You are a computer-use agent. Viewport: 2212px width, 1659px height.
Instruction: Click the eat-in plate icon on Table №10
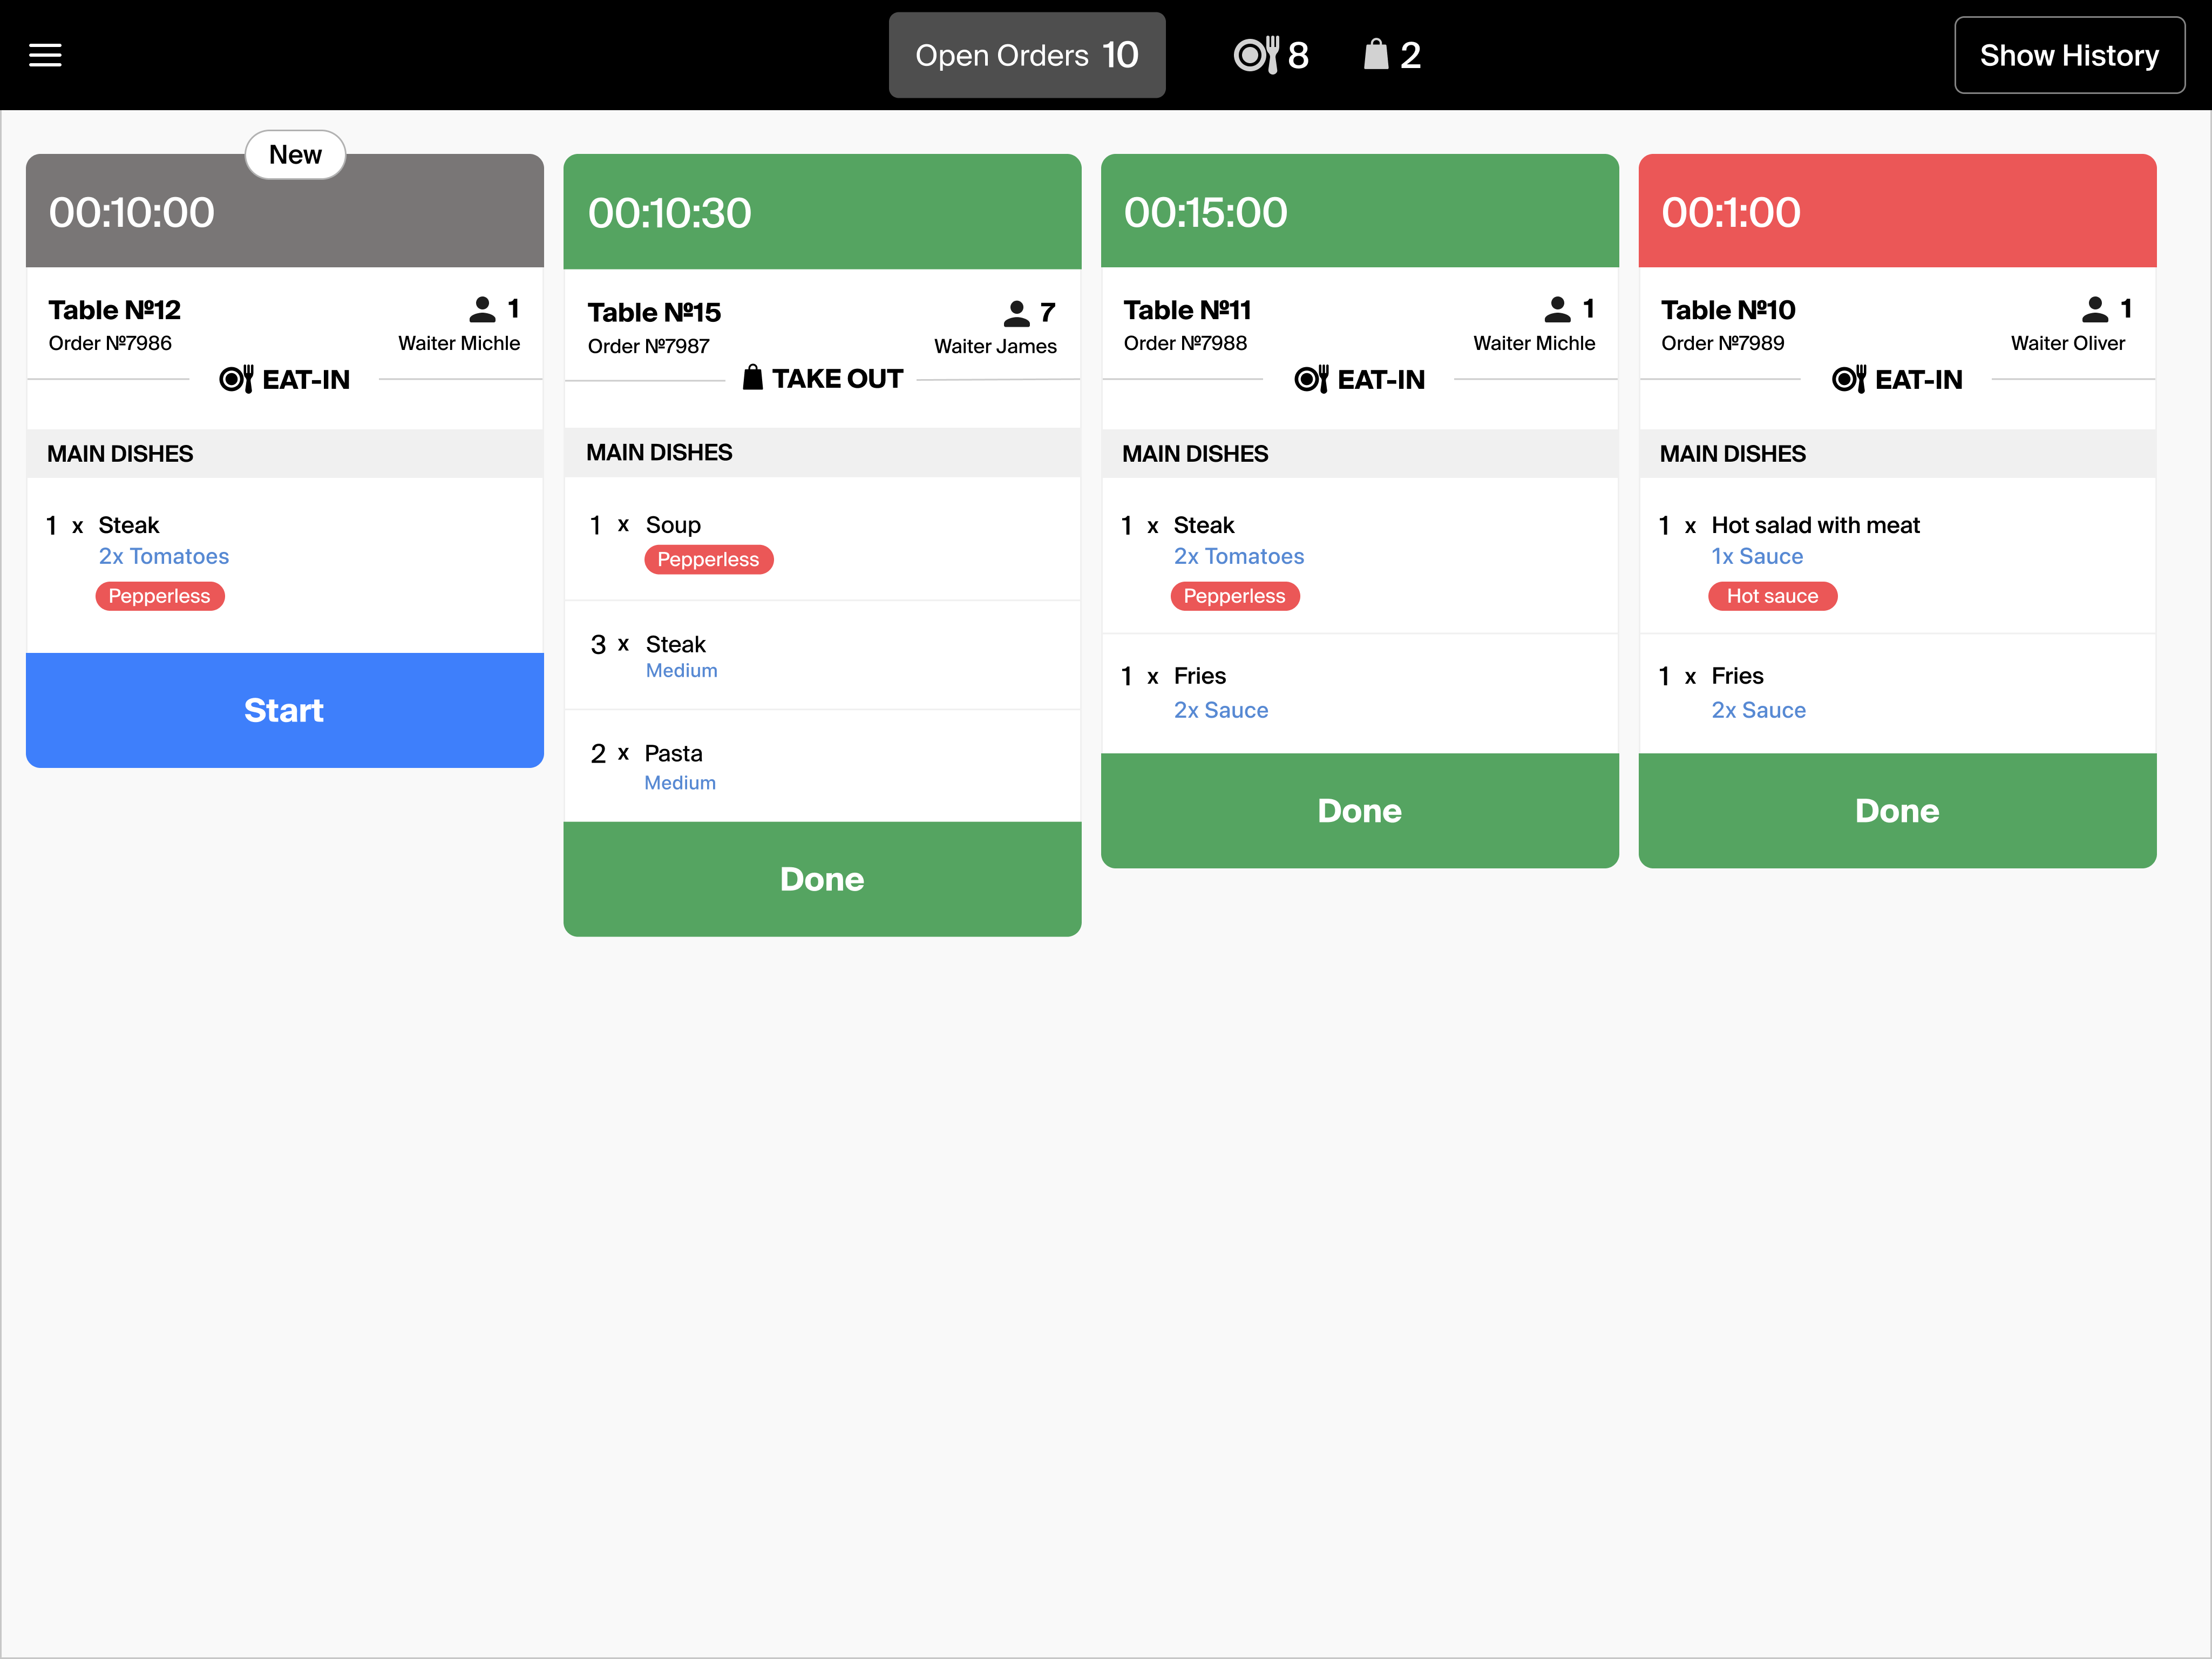point(1849,379)
